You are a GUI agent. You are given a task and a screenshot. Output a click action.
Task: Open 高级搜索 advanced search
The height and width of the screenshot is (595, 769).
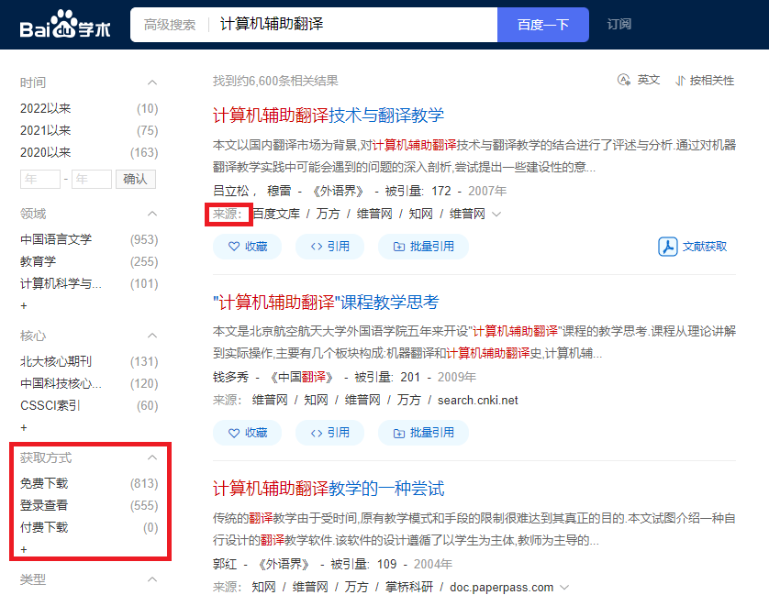(170, 25)
